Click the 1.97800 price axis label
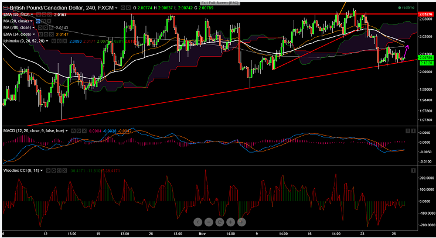 [x=425, y=111]
